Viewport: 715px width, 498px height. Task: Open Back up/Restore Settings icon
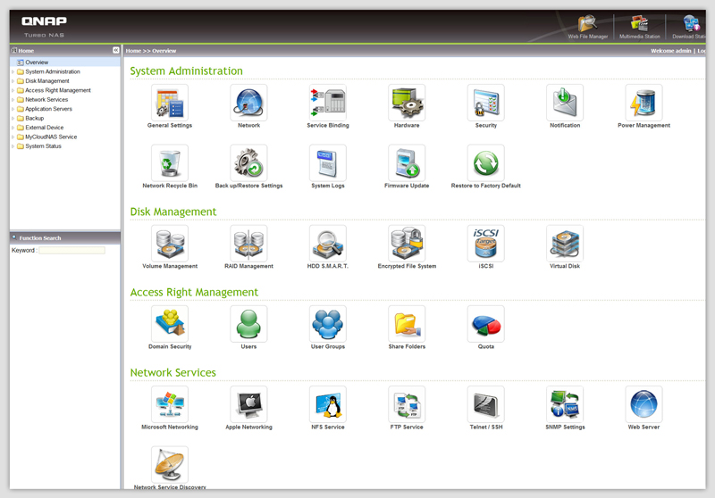248,163
